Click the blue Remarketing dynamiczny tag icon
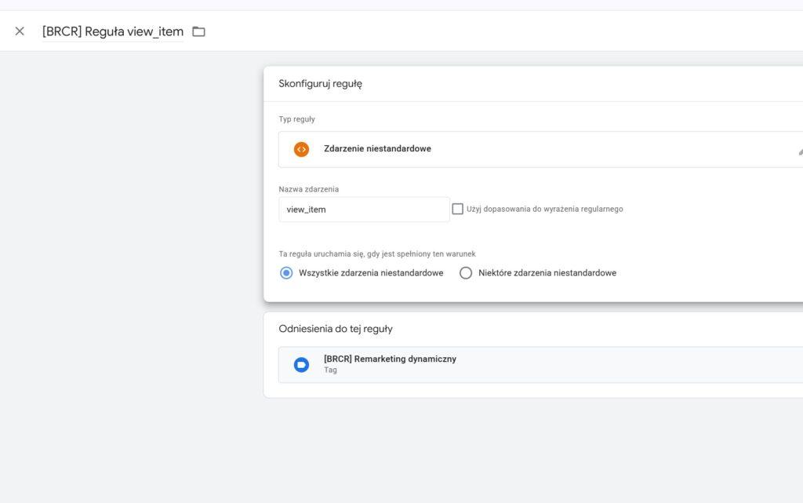Screen dimensions: 803x503 (x=301, y=365)
